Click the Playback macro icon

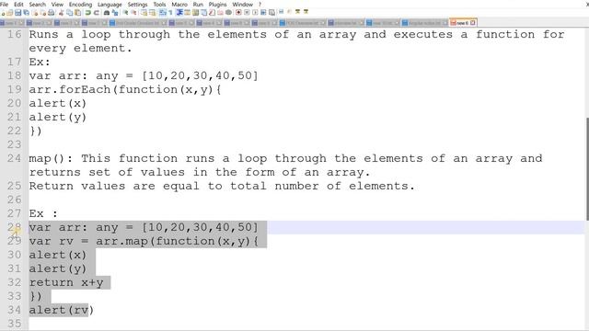[x=255, y=12]
